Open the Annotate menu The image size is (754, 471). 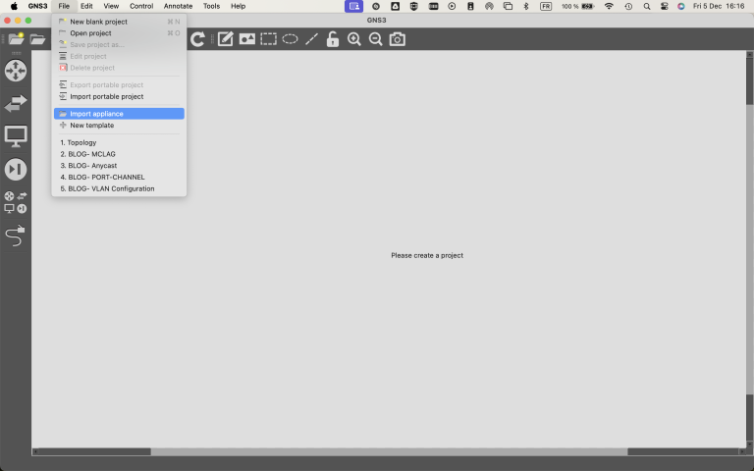click(x=178, y=6)
